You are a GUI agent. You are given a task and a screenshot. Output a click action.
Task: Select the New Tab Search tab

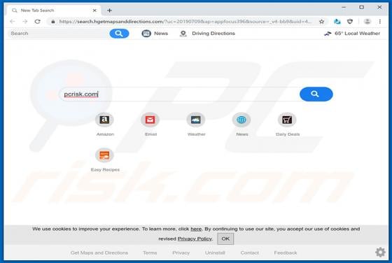tap(54, 10)
